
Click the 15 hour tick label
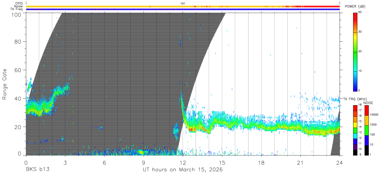pyautogui.click(x=222, y=162)
